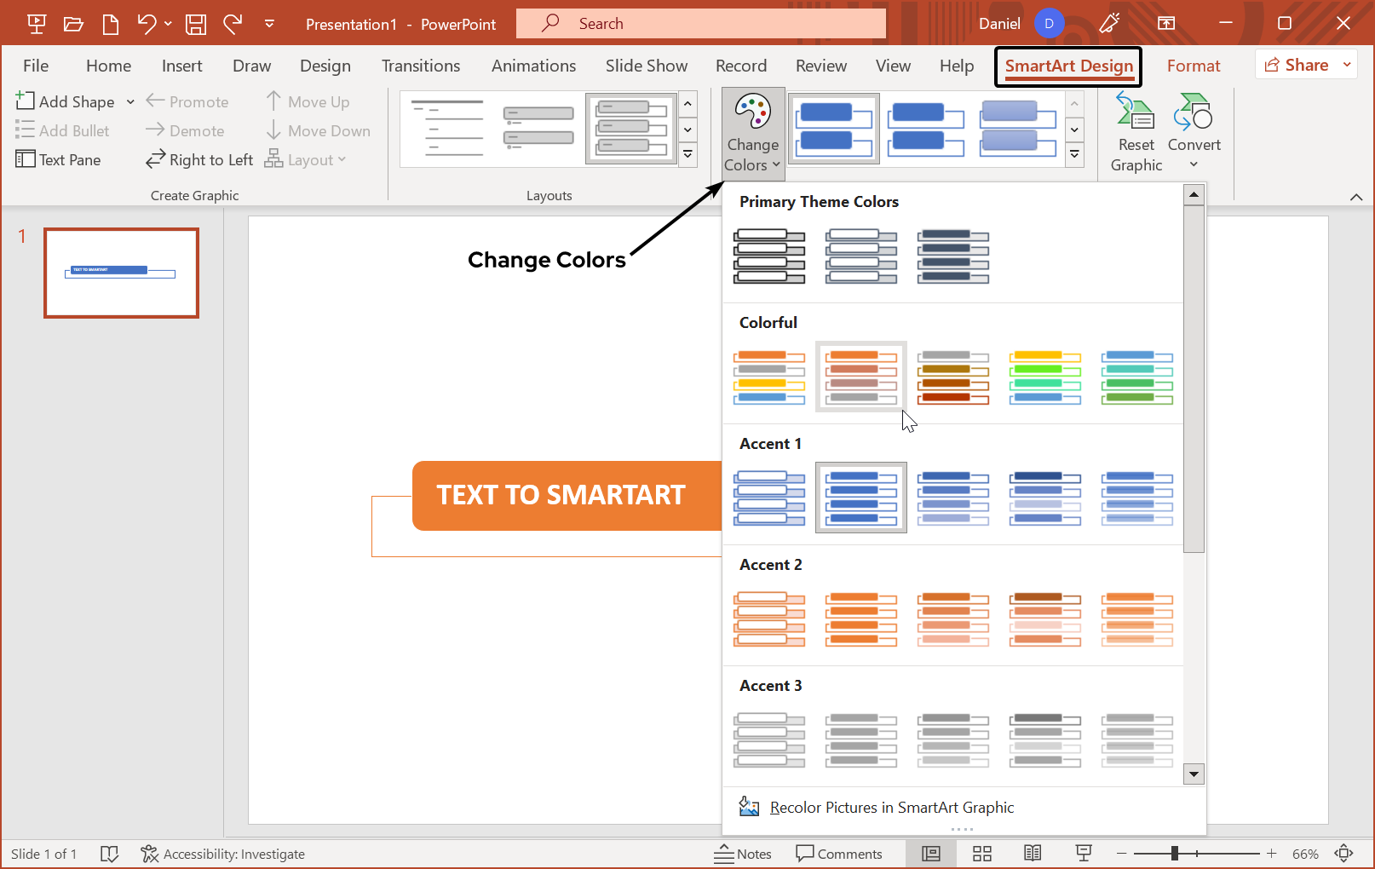Expand the Layouts gallery with the More arrow
Image resolution: width=1375 pixels, height=869 pixels.
[687, 154]
